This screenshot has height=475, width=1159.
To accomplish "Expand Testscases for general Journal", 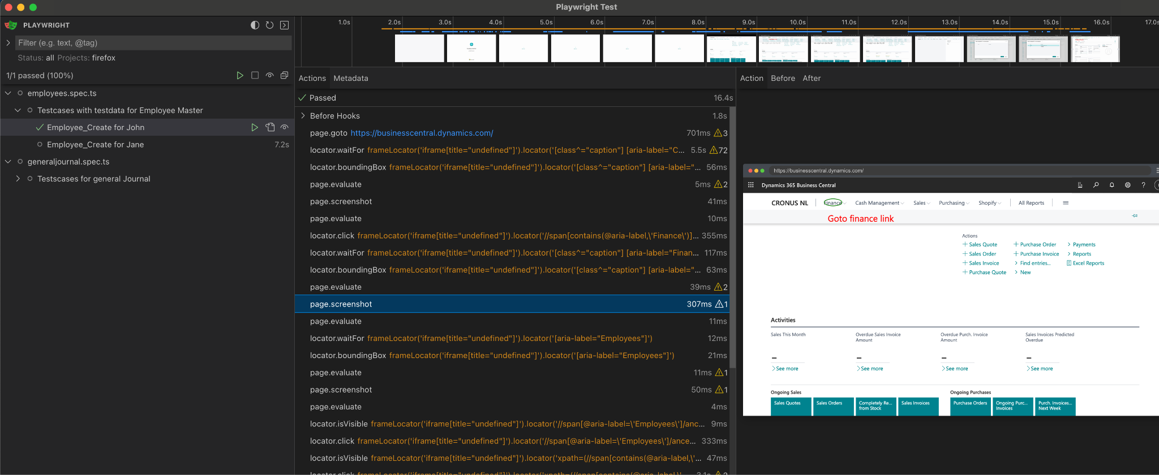I will (x=18, y=179).
